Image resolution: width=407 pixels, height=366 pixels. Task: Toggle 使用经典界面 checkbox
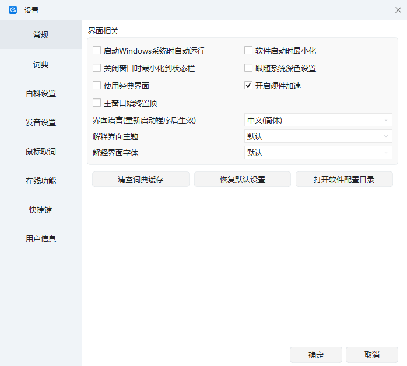[97, 85]
